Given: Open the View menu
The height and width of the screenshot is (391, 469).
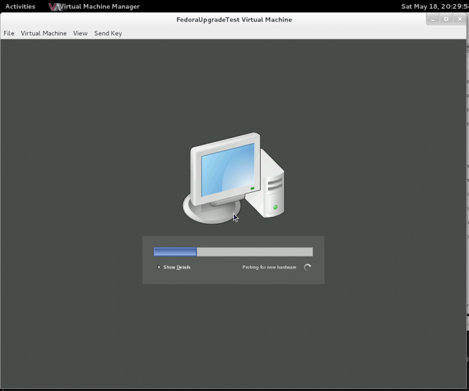Looking at the screenshot, I should [x=80, y=33].
